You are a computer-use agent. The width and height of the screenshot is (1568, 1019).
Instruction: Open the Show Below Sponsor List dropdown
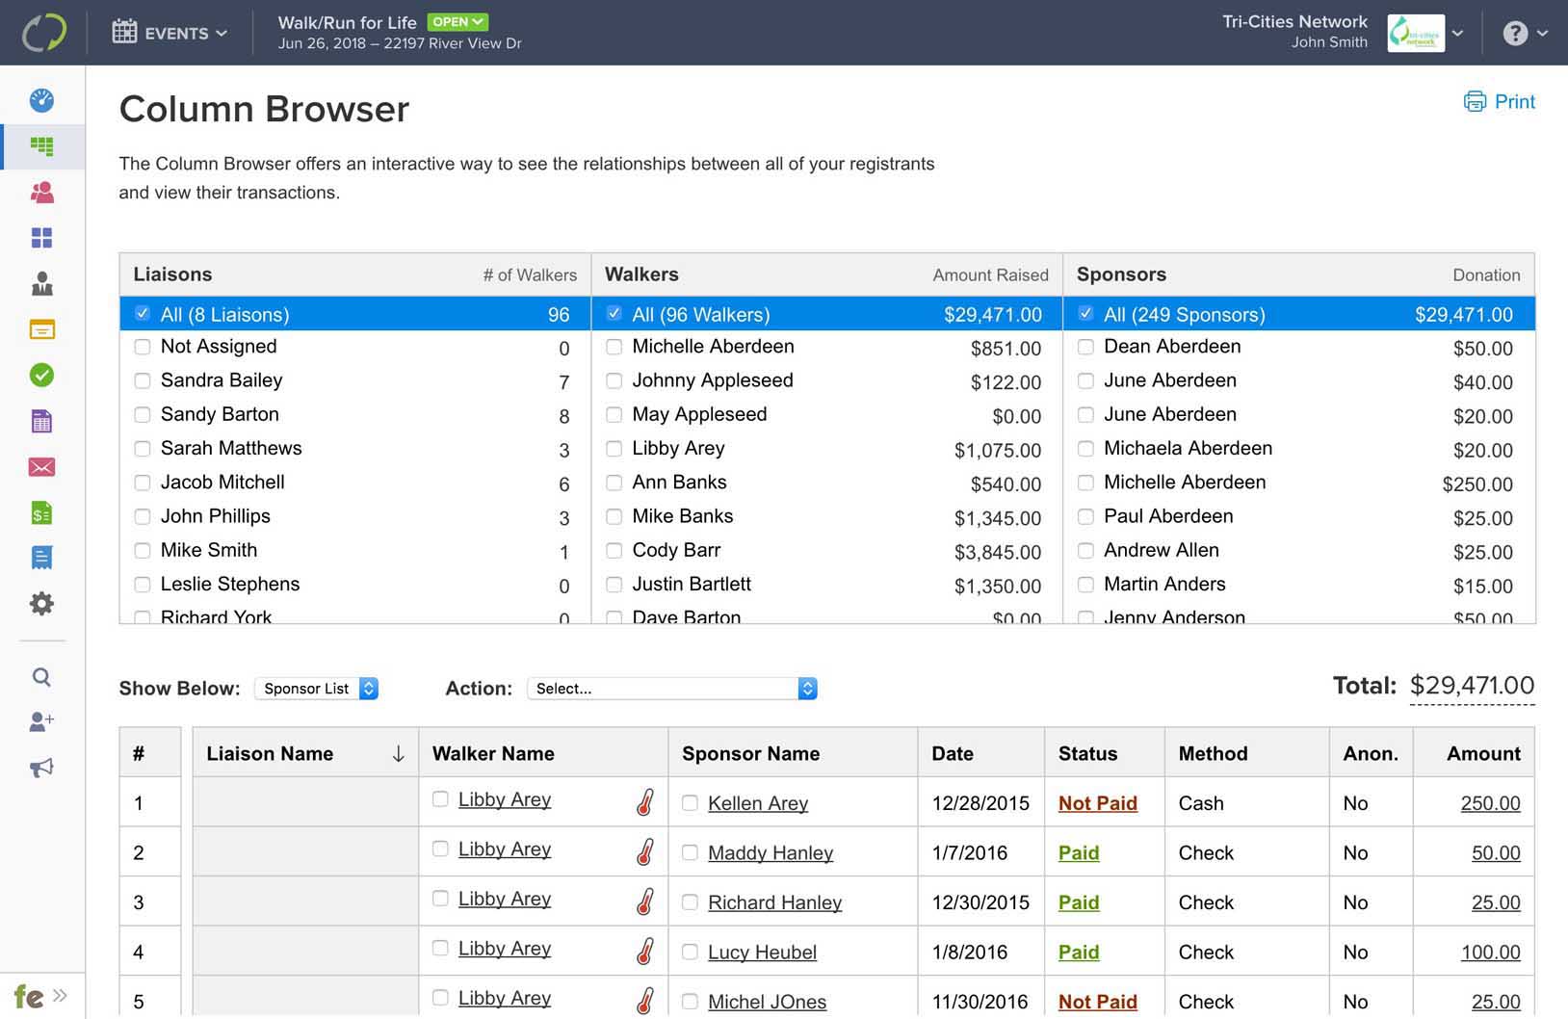pyautogui.click(x=316, y=689)
